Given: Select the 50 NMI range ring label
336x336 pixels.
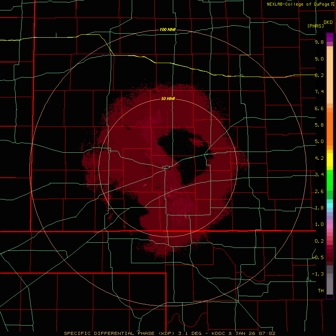Looking at the screenshot, I should coord(168,99).
